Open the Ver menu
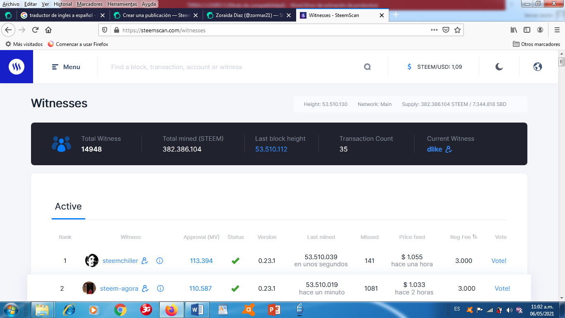This screenshot has width=565, height=318. coord(45,4)
